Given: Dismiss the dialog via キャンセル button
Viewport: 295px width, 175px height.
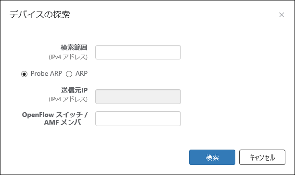Looking at the screenshot, I should click(x=262, y=157).
